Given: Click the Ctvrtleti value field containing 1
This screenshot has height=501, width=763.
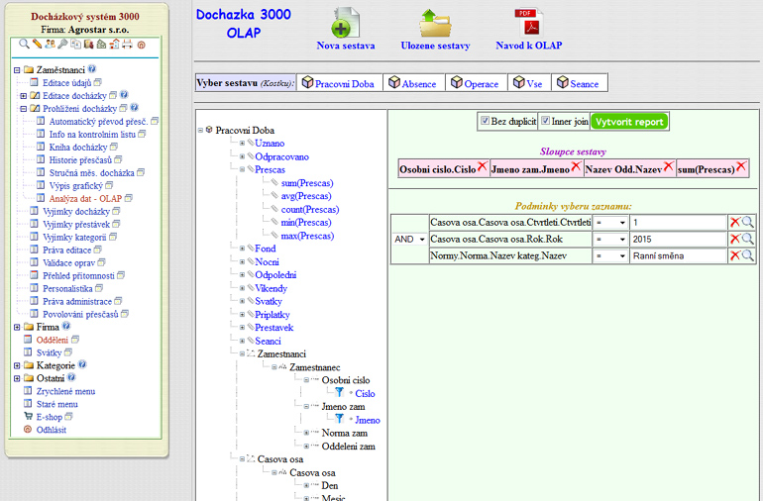Looking at the screenshot, I should pyautogui.click(x=679, y=223).
